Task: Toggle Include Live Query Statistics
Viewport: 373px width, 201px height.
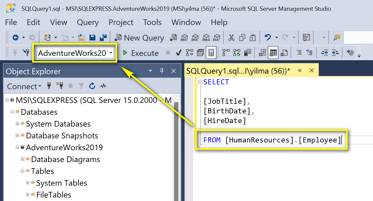Action: 237,53
